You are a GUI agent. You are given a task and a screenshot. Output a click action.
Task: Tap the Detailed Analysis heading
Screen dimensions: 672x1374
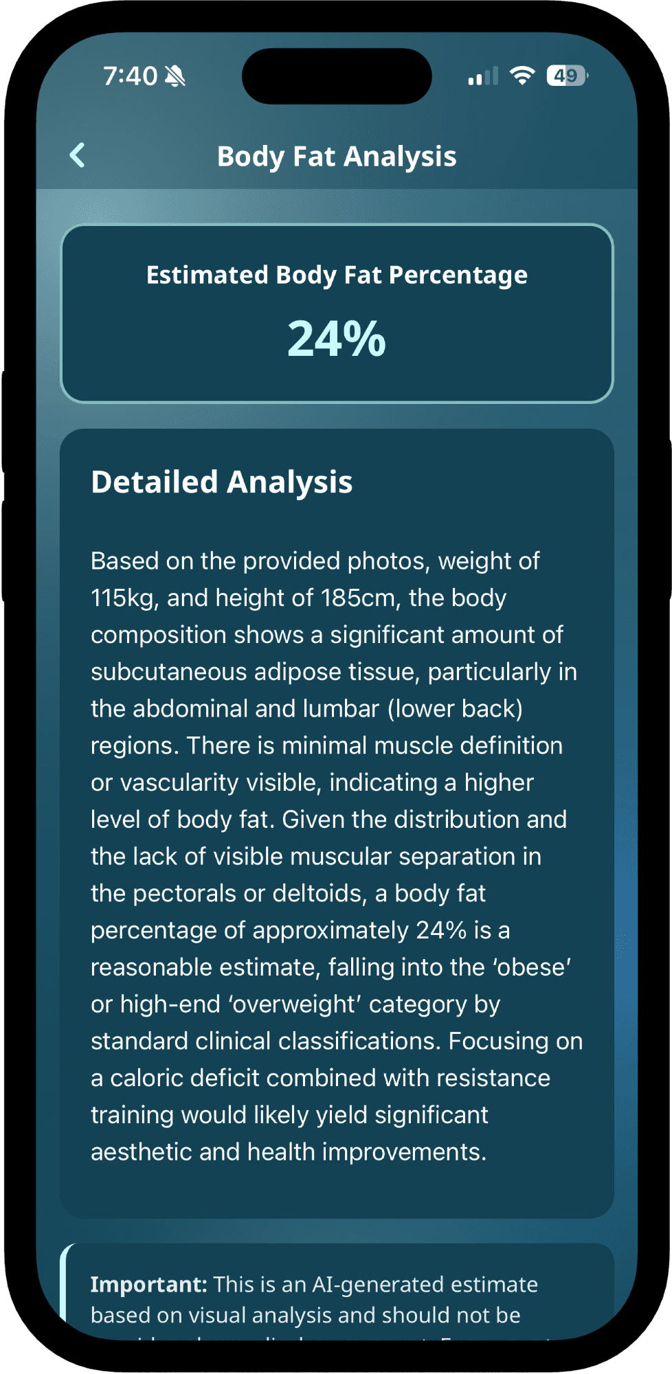coord(222,482)
